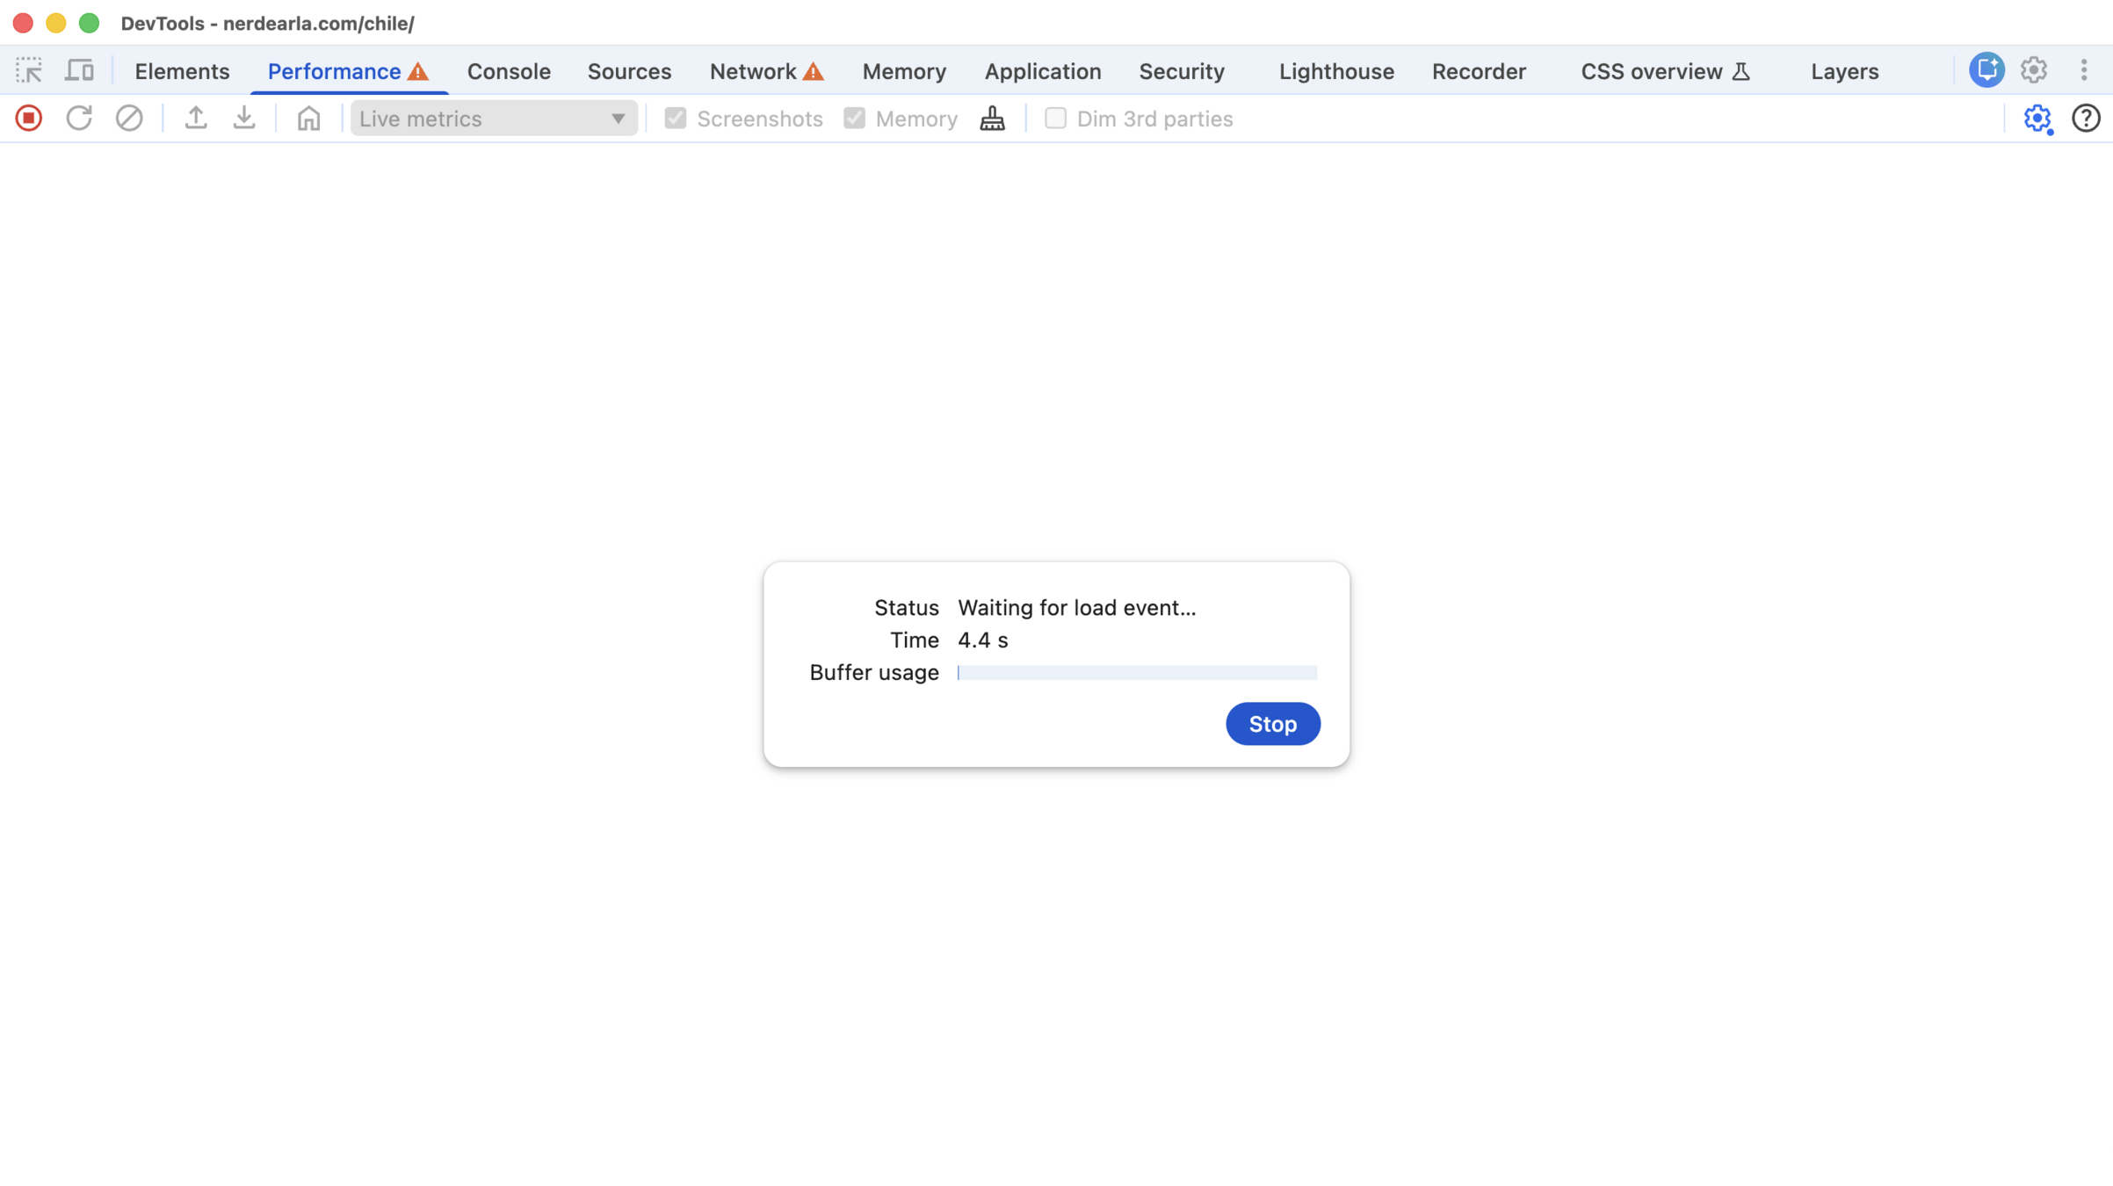This screenshot has width=2113, height=1186.
Task: Click the reload and record icon
Action: click(x=79, y=119)
